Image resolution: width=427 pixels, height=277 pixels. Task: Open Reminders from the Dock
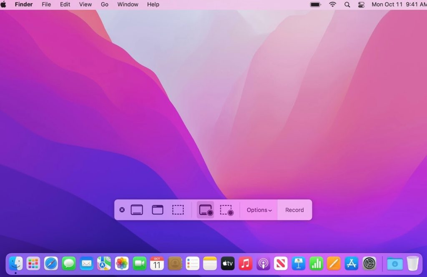click(x=193, y=263)
